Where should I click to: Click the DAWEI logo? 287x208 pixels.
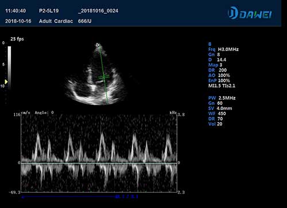[250, 13]
